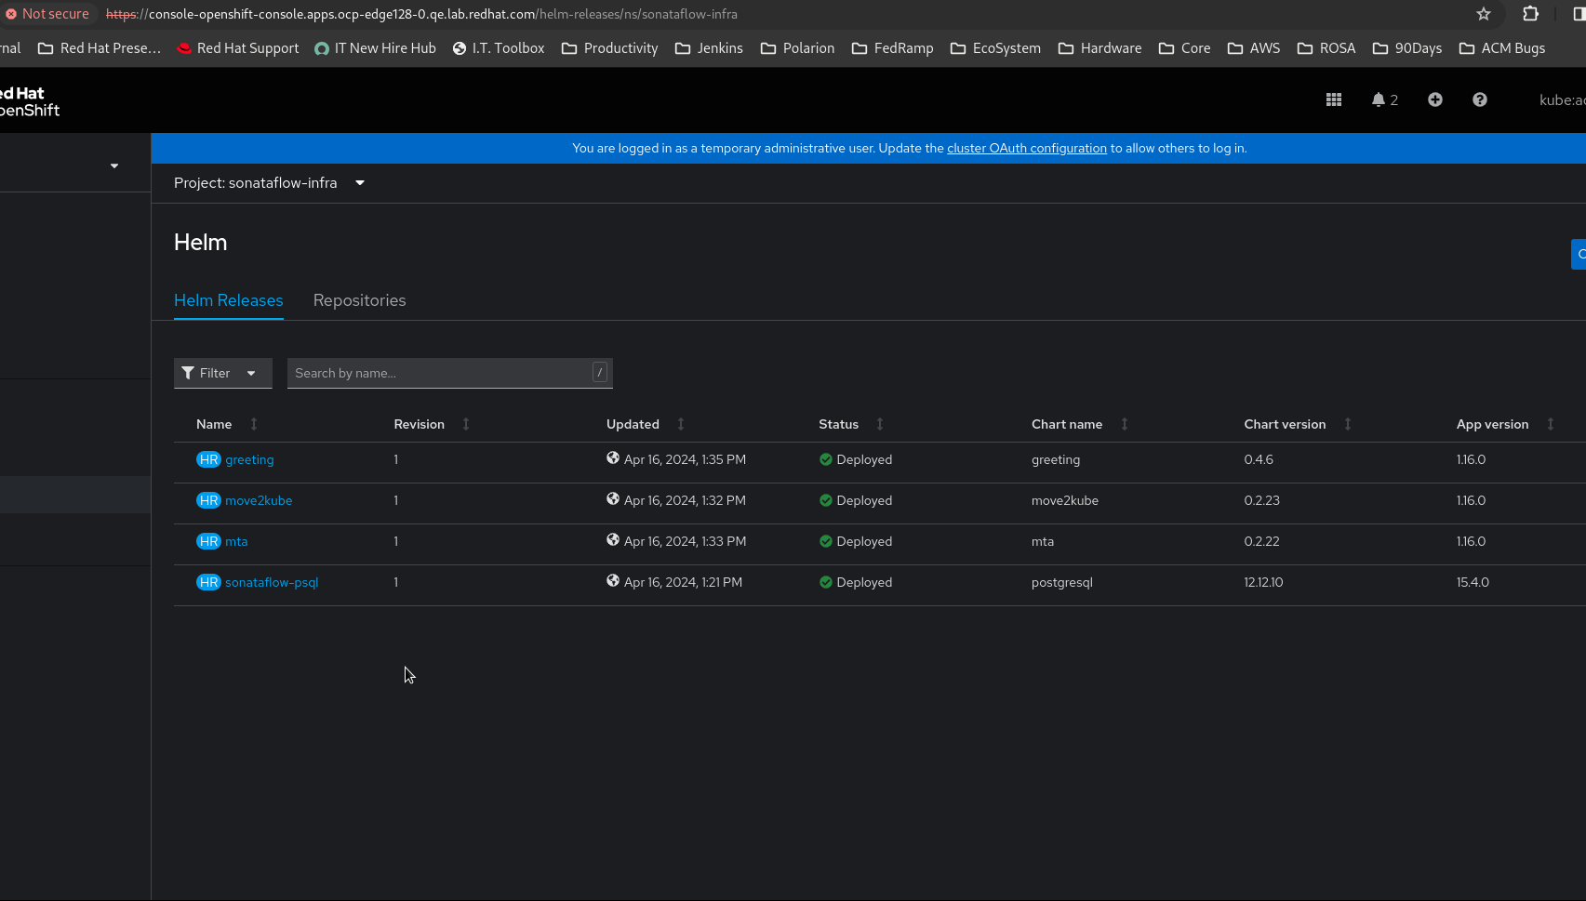Click the globe icon beside 1:21 PM timestamp
The height and width of the screenshot is (901, 1586).
pyautogui.click(x=613, y=580)
